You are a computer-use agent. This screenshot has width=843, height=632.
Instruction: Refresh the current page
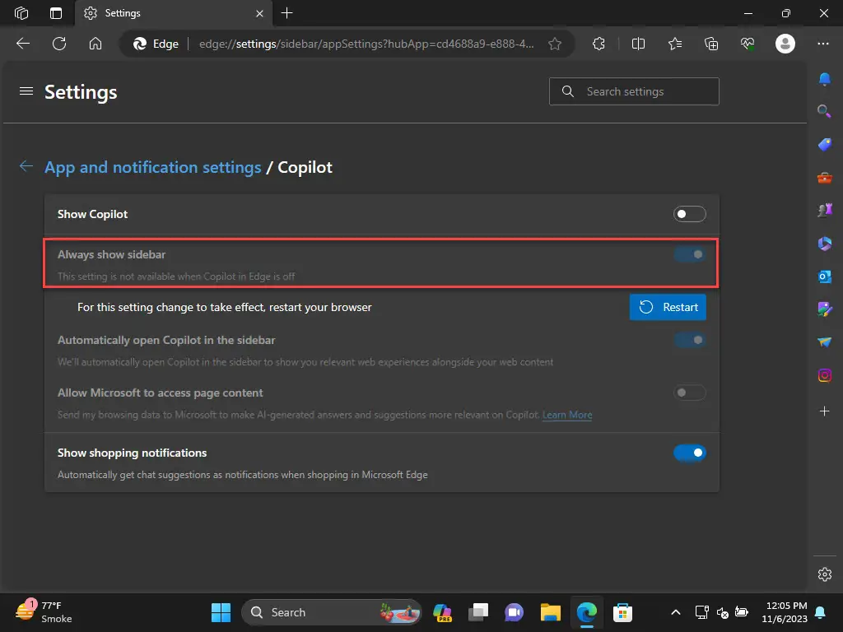point(59,44)
